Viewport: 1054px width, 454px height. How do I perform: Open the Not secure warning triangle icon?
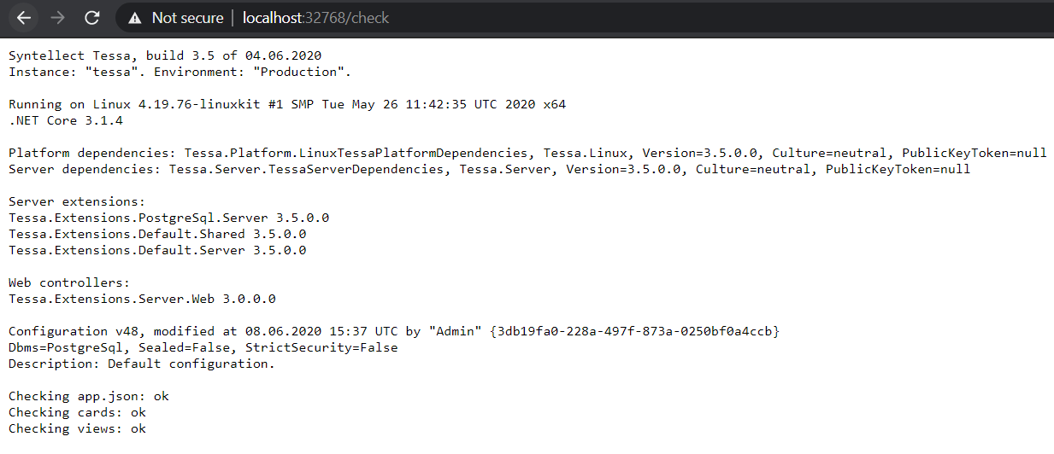(x=135, y=17)
